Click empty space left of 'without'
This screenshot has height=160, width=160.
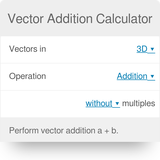(43, 103)
